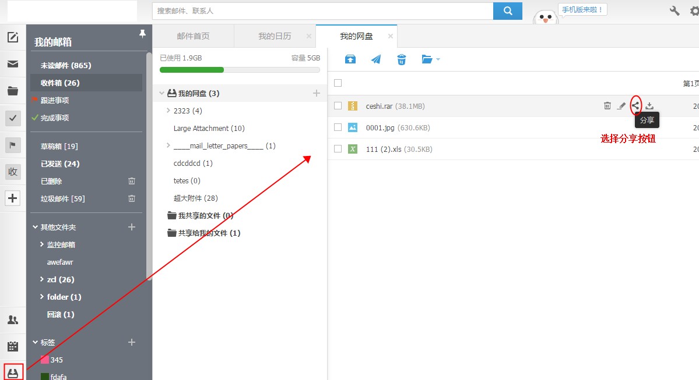This screenshot has height=380, width=699.
Task: Expand the 2323 folder tree node
Action: [x=168, y=111]
